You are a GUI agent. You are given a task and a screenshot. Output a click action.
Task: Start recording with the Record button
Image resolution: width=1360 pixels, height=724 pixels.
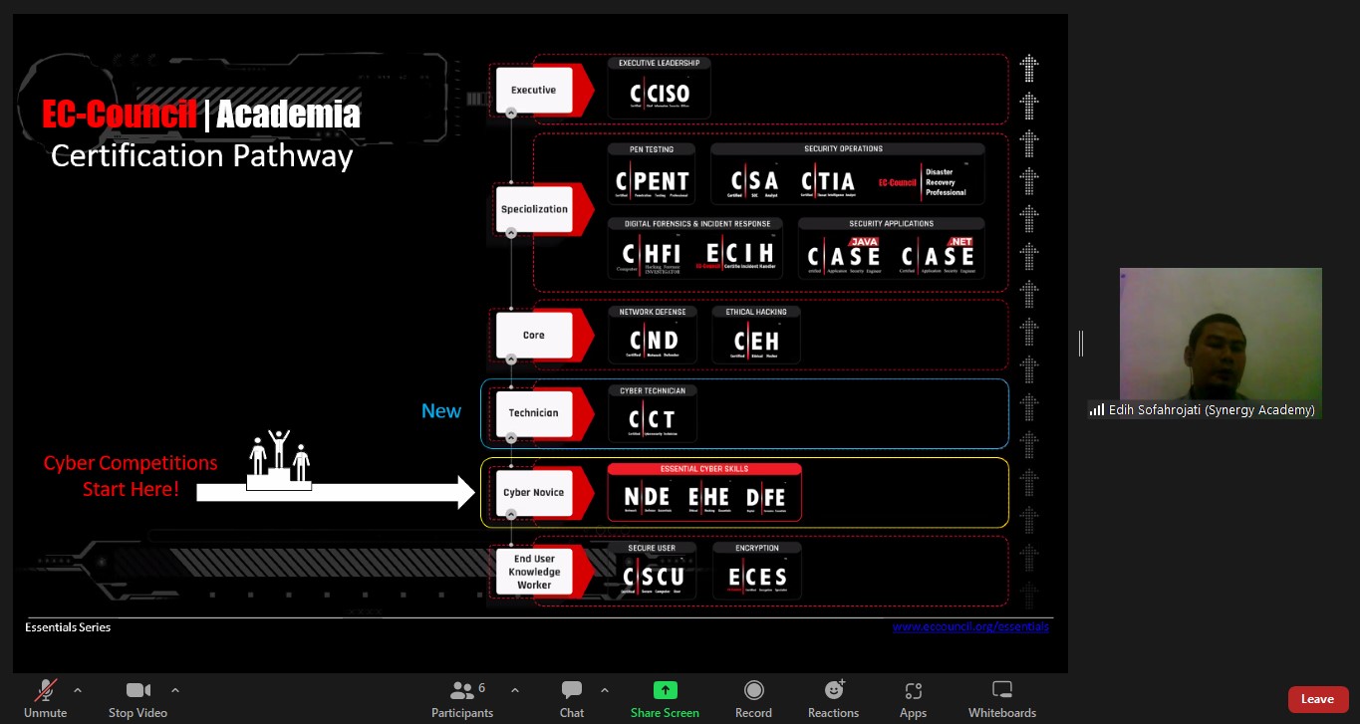753,698
